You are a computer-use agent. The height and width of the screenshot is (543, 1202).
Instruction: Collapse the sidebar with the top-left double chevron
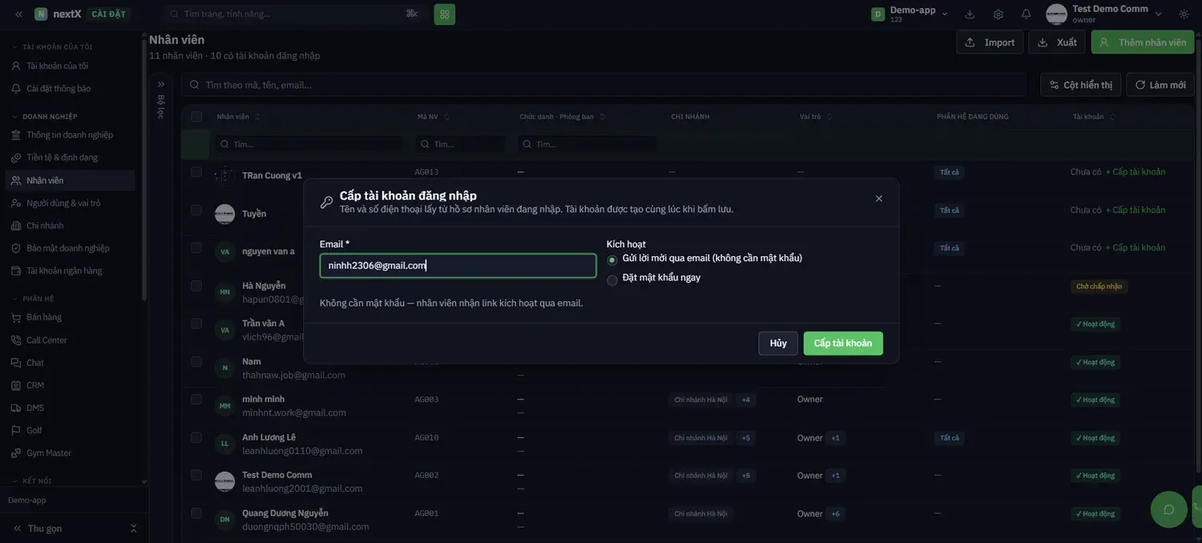click(18, 14)
